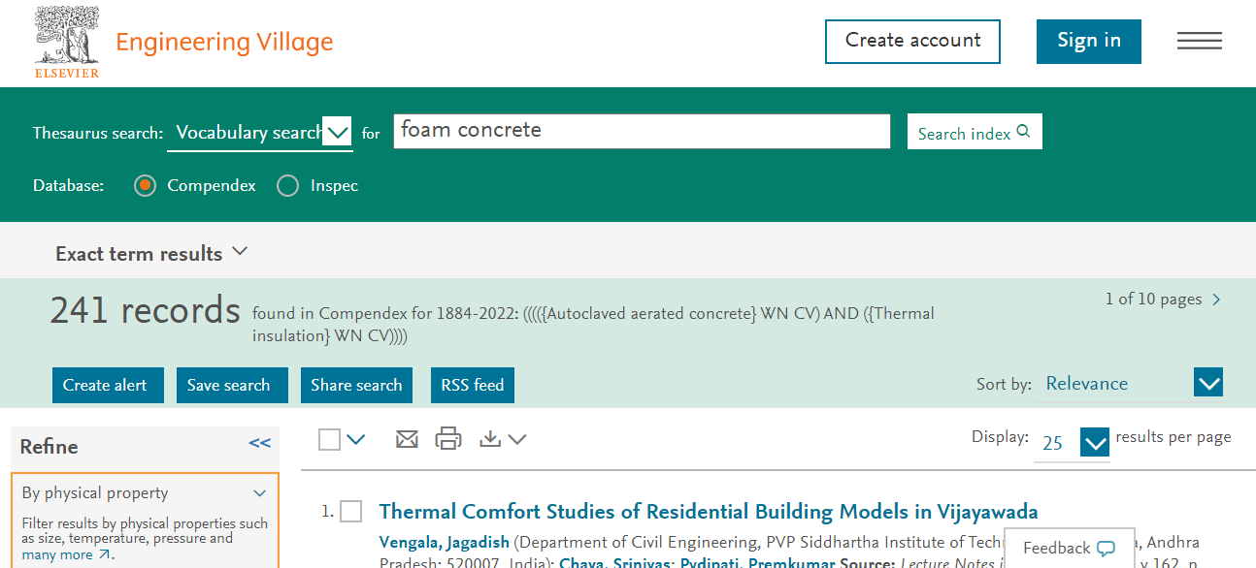The image size is (1256, 568).
Task: Tick the select-all results checkbox
Action: tap(330, 440)
